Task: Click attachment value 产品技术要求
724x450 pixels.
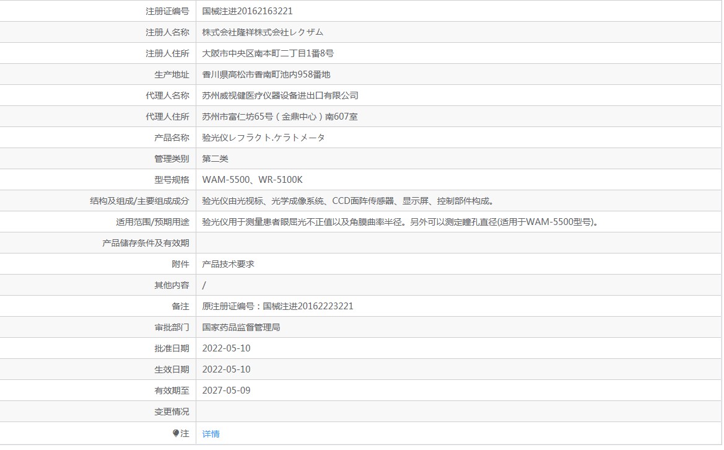Action: point(228,264)
